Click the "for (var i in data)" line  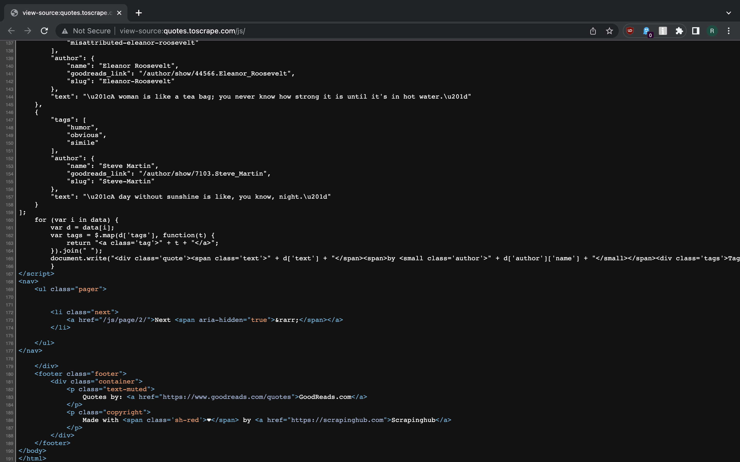(x=77, y=220)
